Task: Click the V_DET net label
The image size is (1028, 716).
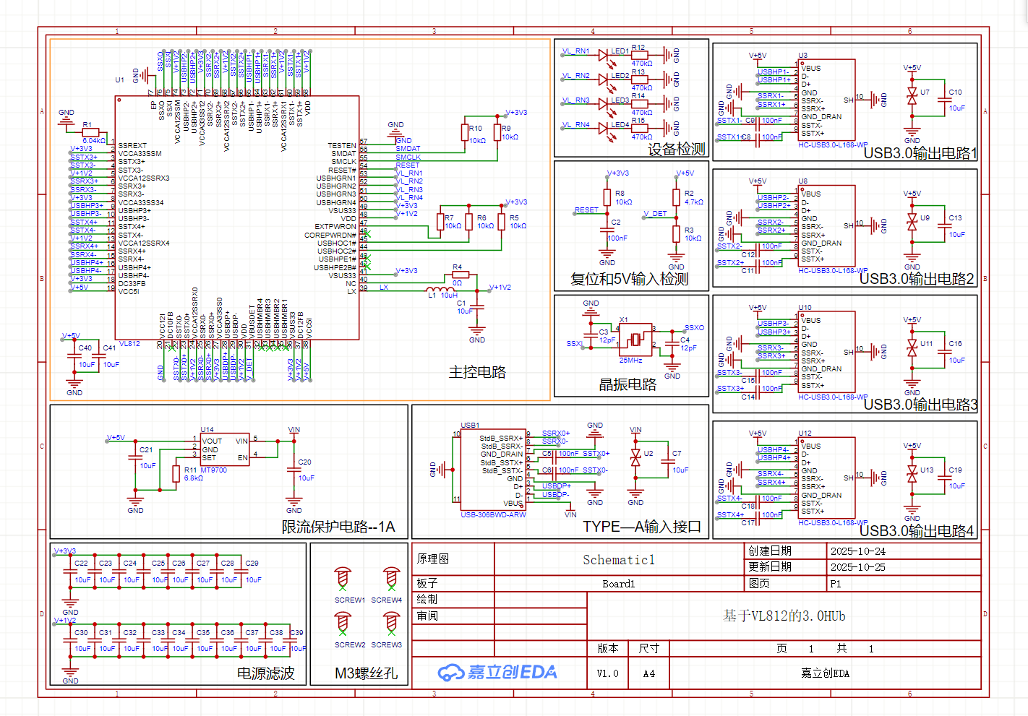Action: point(655,214)
